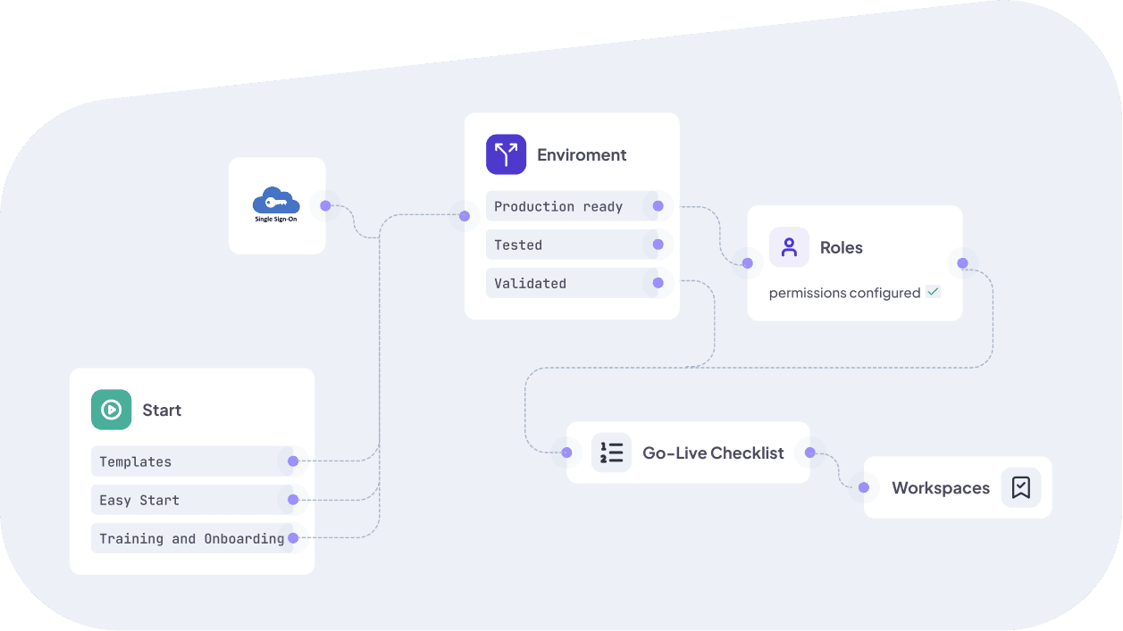Select the Production ready row
The height and width of the screenshot is (631, 1123).
[558, 206]
